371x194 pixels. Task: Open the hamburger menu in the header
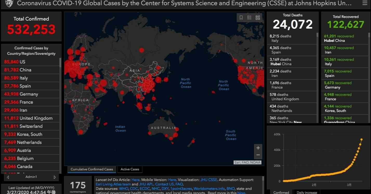pos(365,3)
